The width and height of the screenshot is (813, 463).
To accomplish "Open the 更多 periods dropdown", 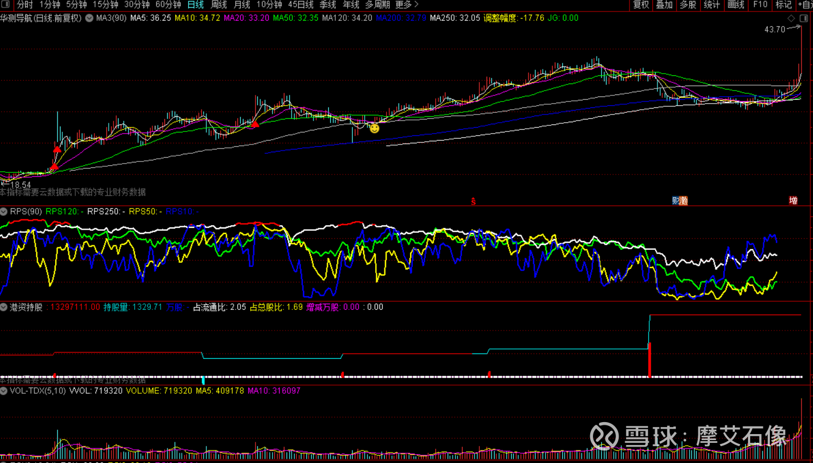I will (407, 4).
